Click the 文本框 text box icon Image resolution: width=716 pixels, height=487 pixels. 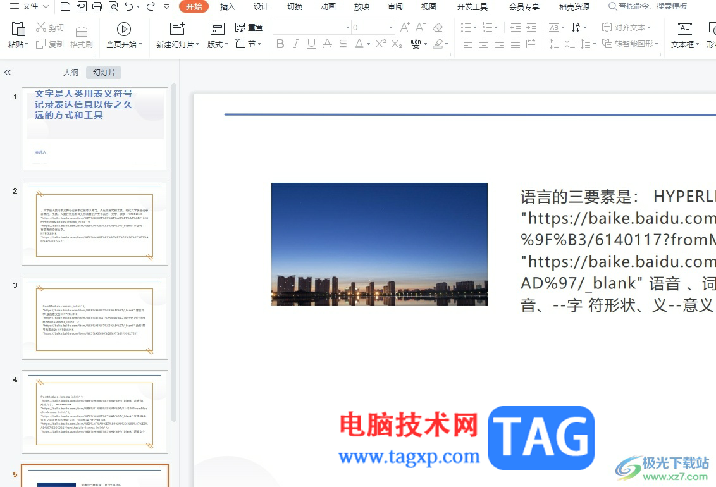point(684,29)
